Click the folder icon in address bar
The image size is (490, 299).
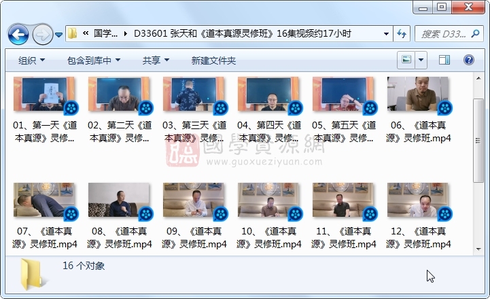(x=73, y=33)
